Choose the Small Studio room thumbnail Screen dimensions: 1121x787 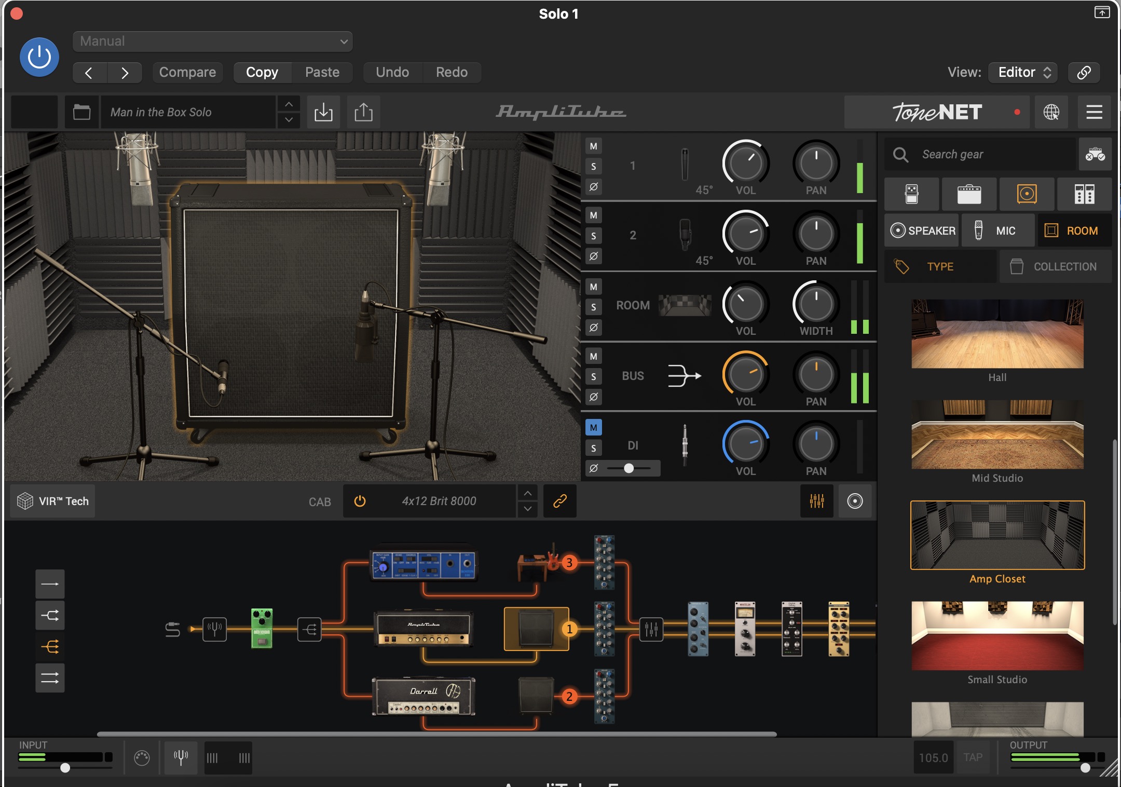(997, 636)
